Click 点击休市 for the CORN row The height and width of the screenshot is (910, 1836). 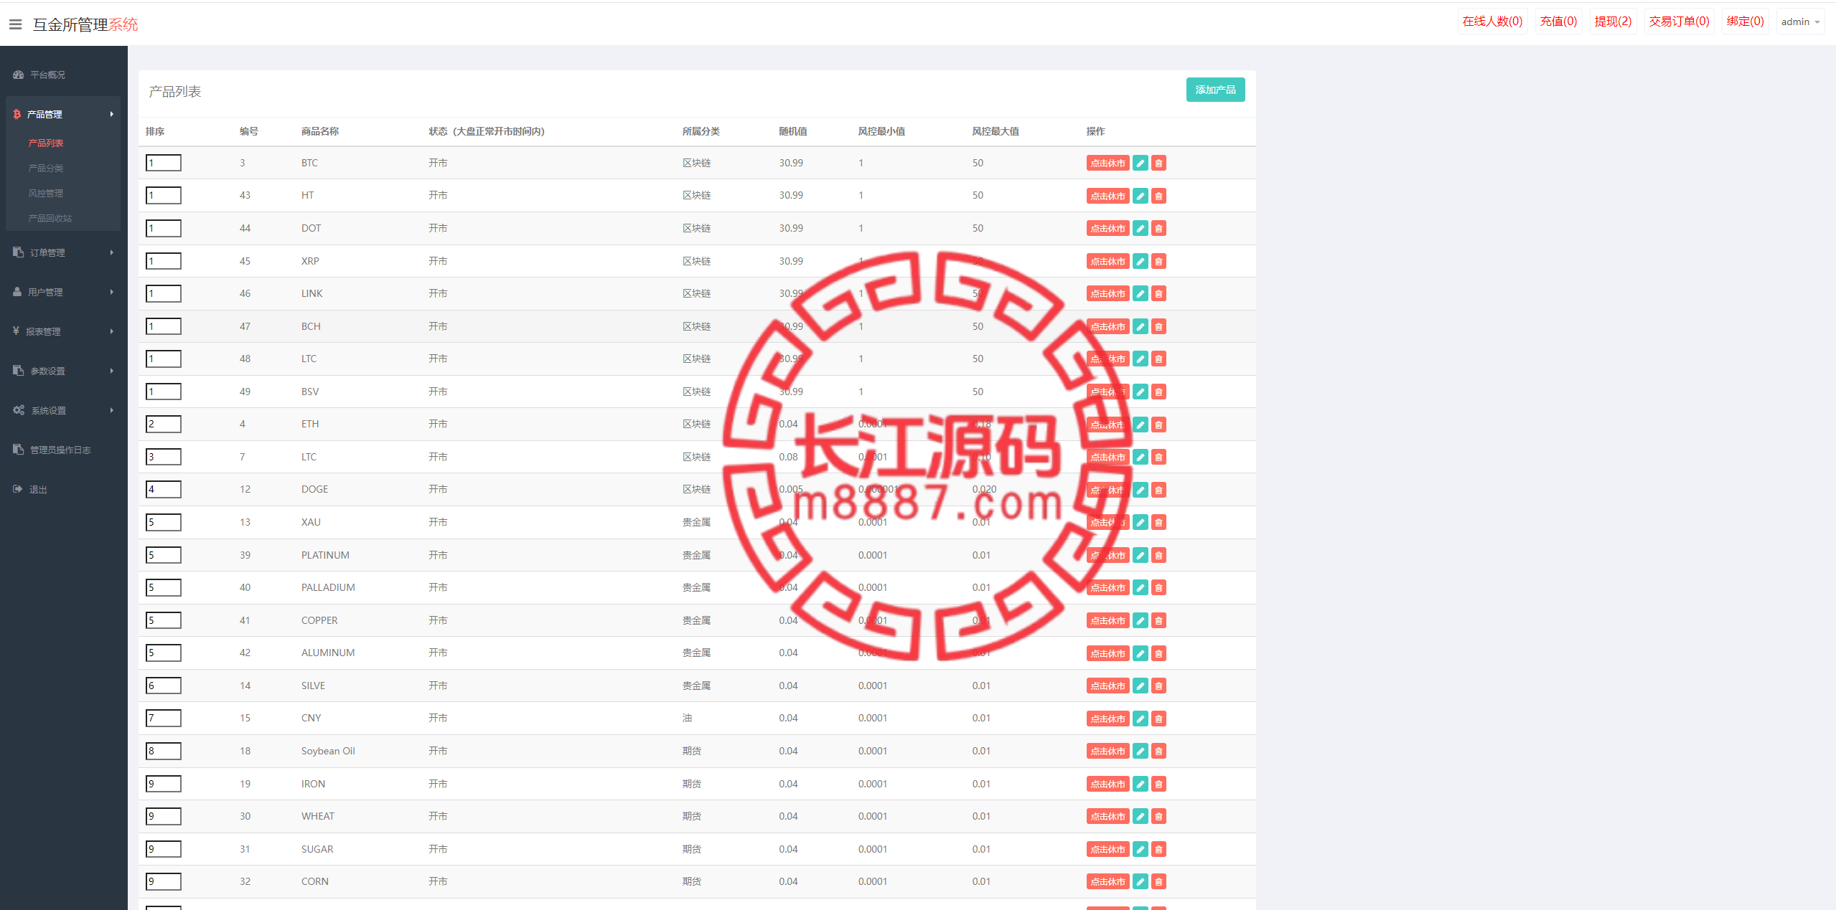coord(1107,882)
